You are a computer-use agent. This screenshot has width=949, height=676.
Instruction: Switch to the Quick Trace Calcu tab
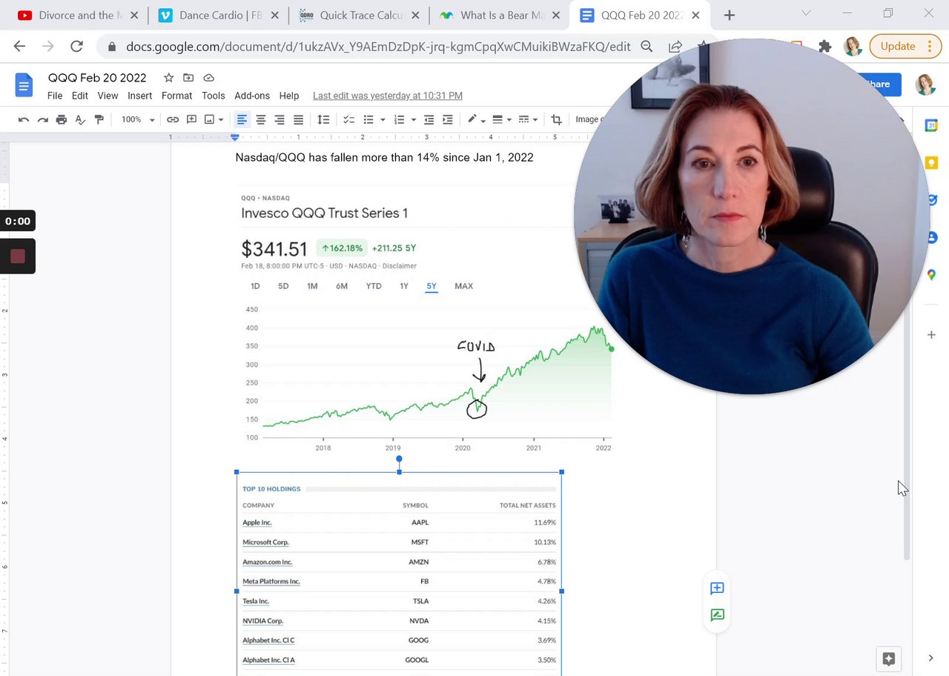tap(360, 15)
